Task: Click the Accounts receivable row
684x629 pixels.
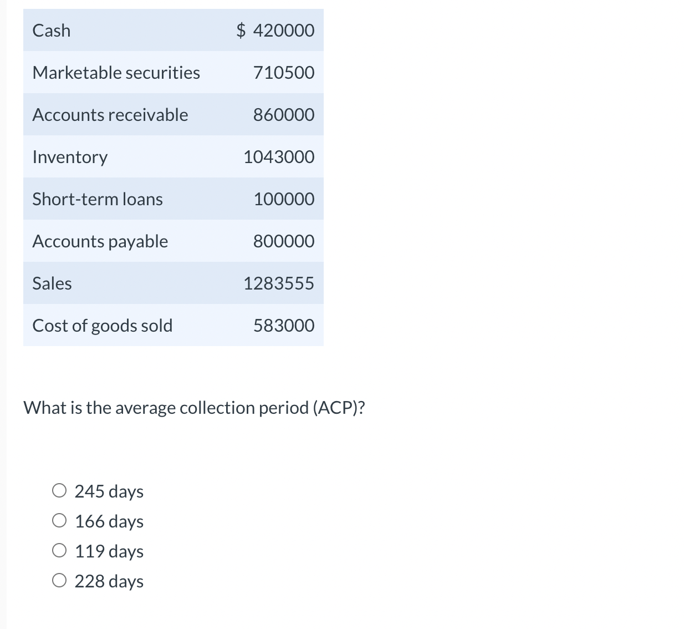Action: pyautogui.click(x=173, y=115)
